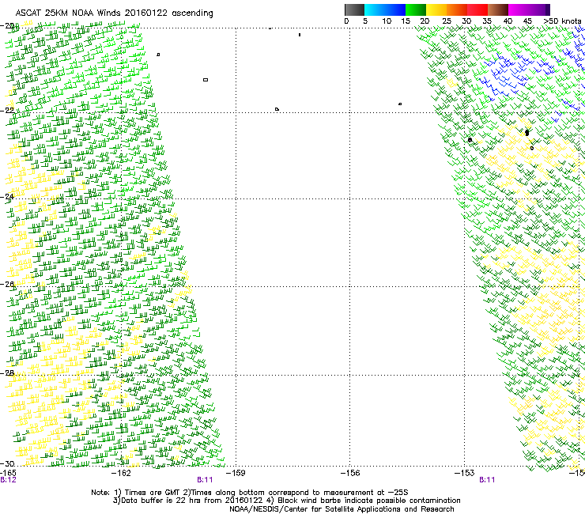The image size is (585, 514).
Task: Click the "NOAA/NESDIS/Center for Satellite Applications" credit
Action: pos(342,509)
